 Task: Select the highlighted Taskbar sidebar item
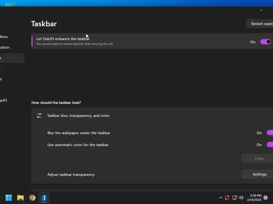12,58
